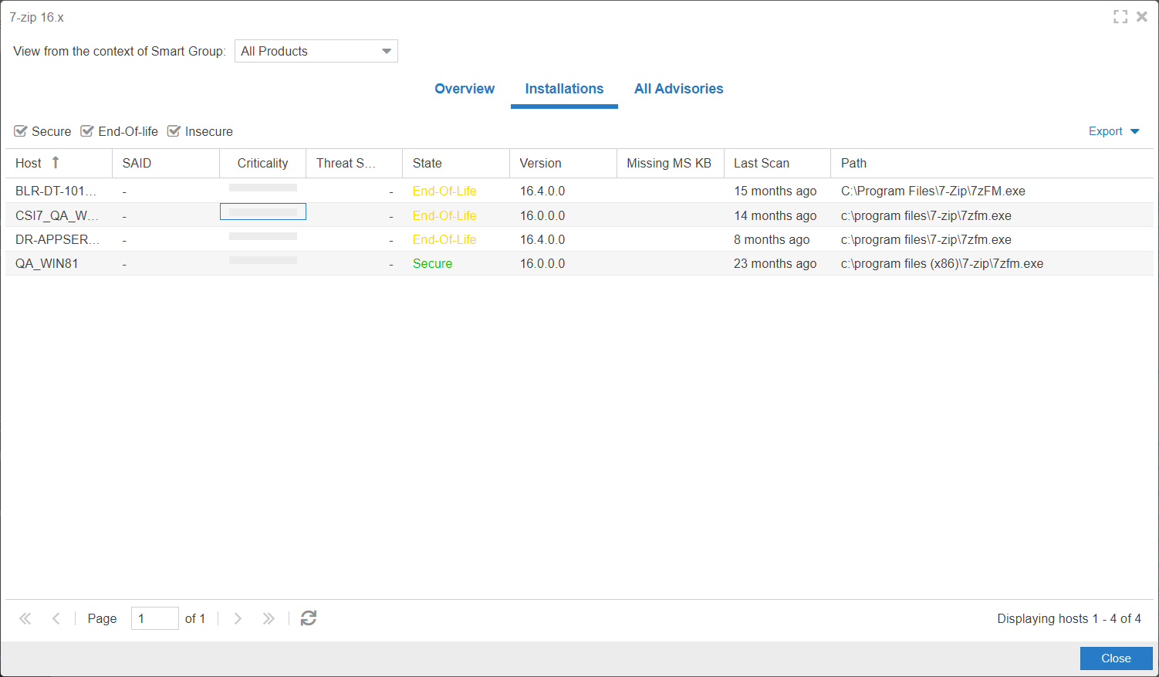Switch to the Overview tab

click(465, 89)
